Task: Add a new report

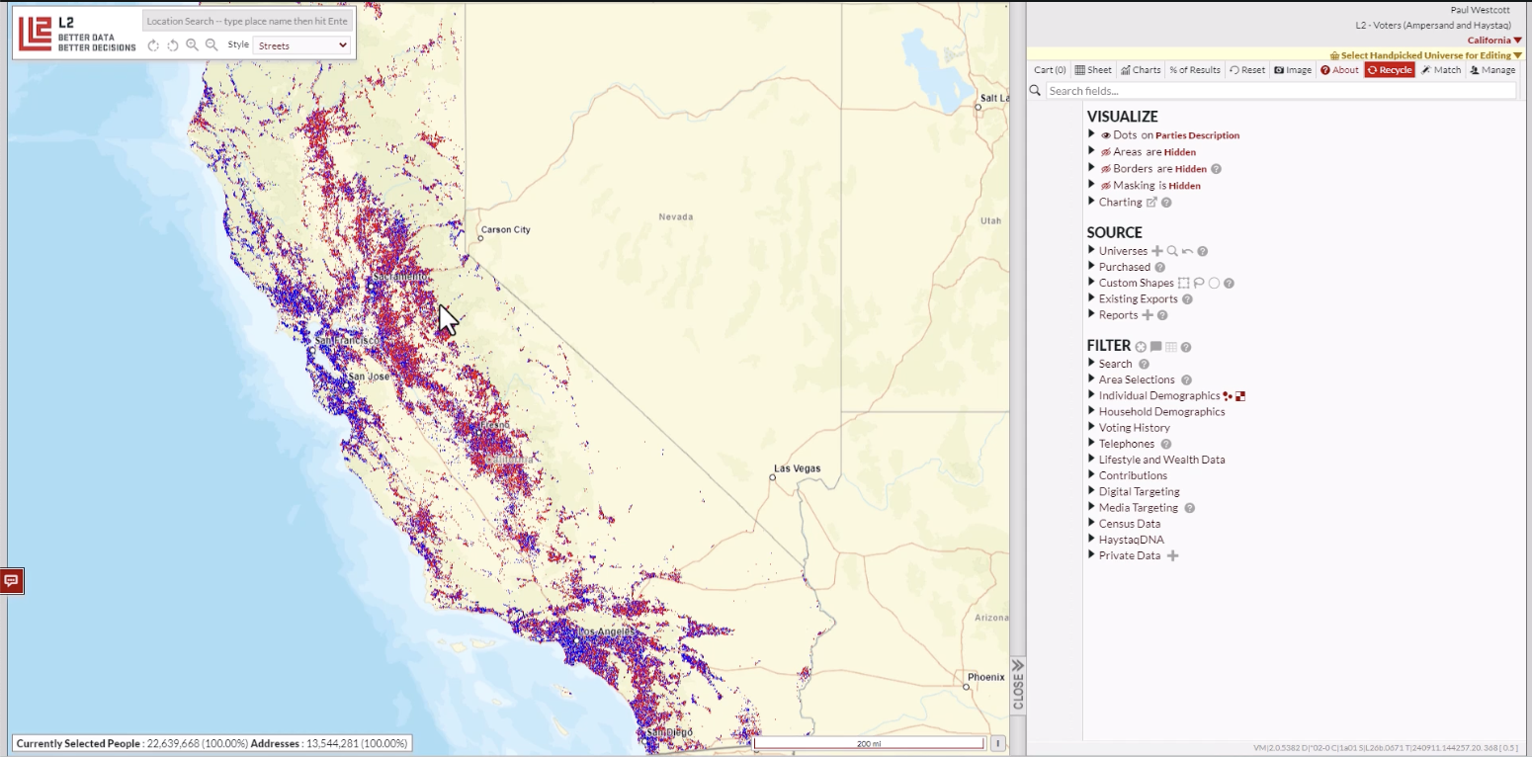Action: coord(1148,315)
